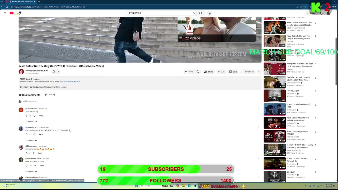Open the Windows Start menu
The width and height of the screenshot is (338, 190).
pyautogui.click(x=137, y=186)
